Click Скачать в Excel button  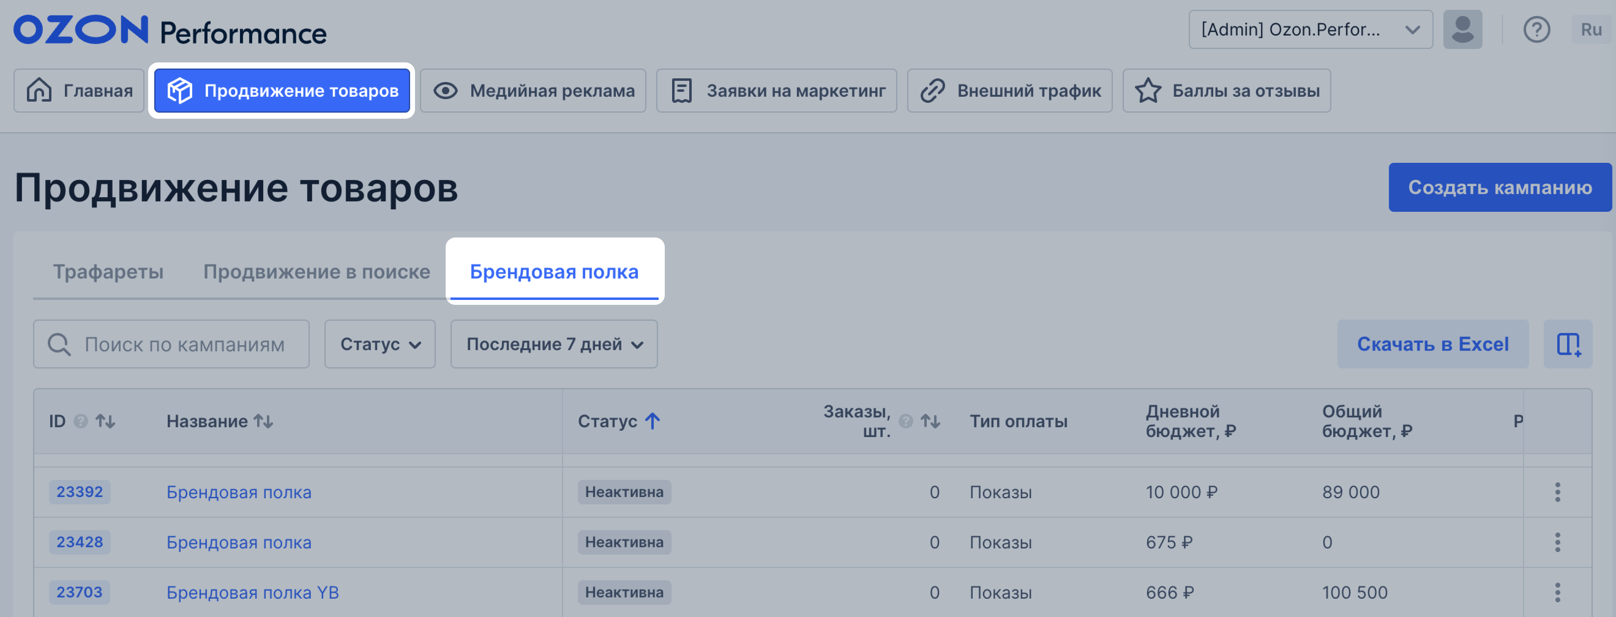[1432, 344]
